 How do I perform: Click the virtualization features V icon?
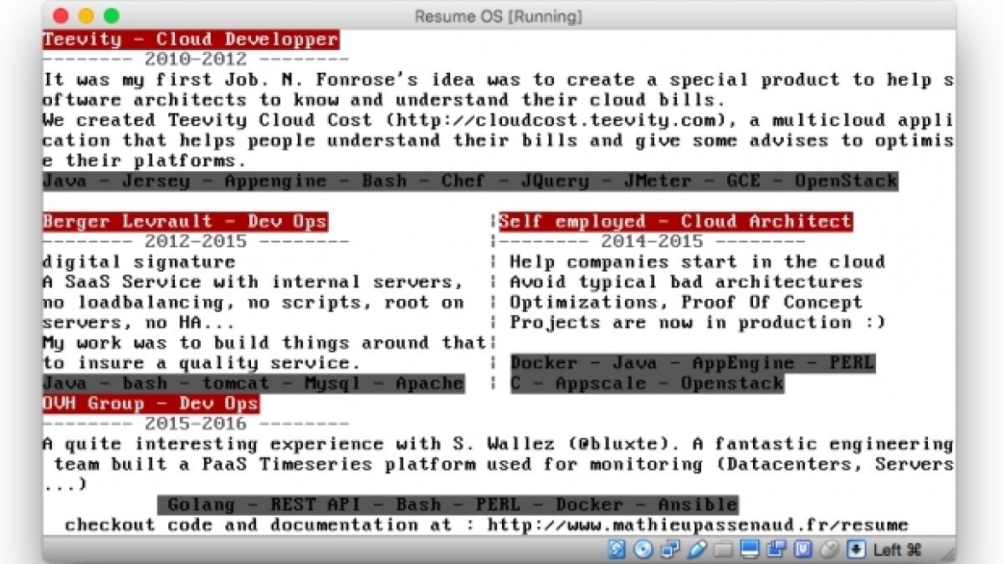803,549
